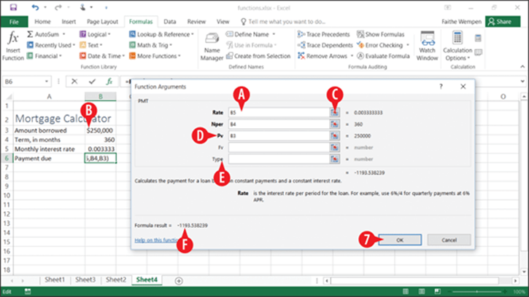This screenshot has height=297, width=529.
Task: Cancel the formula bar entry with X
Action: tap(74, 81)
